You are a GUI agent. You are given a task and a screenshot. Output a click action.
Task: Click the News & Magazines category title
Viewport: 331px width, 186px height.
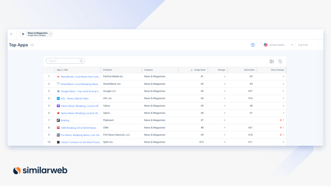point(38,33)
